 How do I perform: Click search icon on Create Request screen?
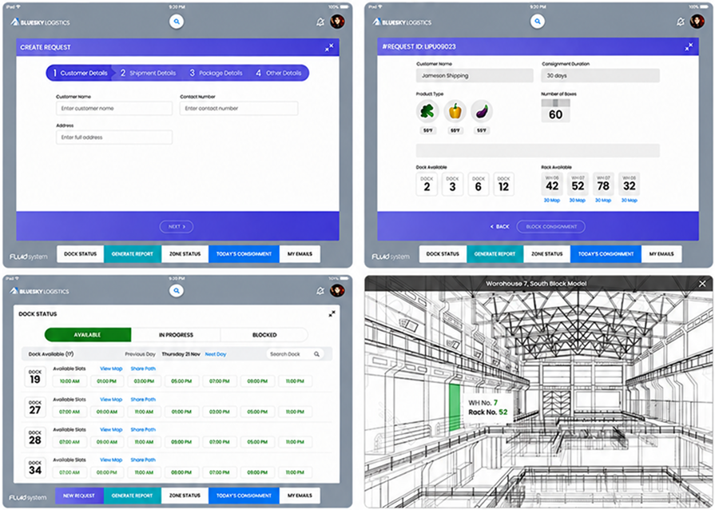(177, 22)
